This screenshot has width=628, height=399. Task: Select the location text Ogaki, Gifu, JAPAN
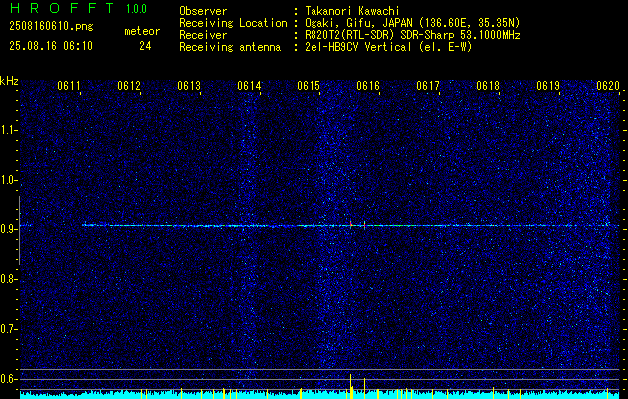click(x=356, y=23)
